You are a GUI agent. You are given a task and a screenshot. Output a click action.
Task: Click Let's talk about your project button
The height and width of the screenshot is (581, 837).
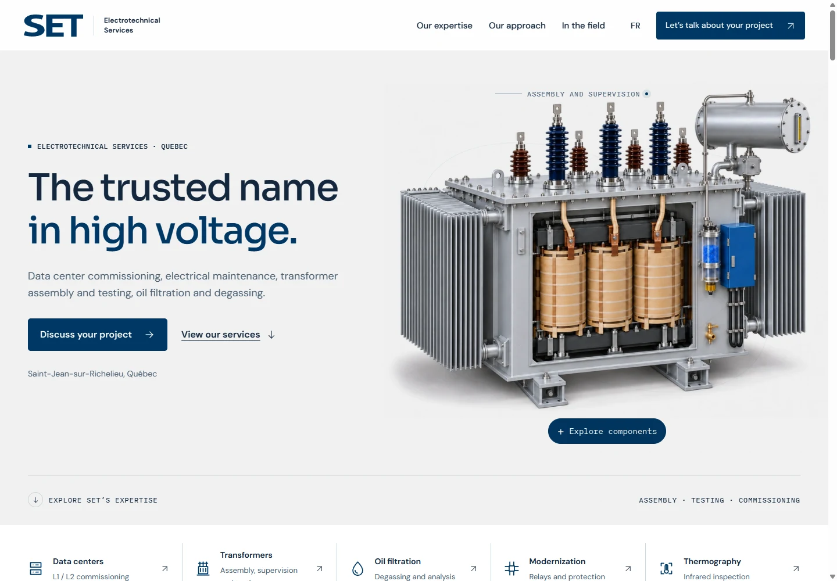[x=731, y=26]
